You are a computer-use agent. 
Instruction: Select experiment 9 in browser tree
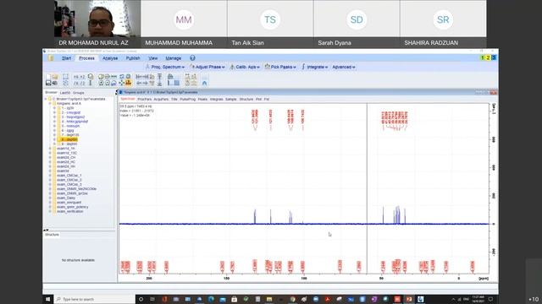coord(69,144)
